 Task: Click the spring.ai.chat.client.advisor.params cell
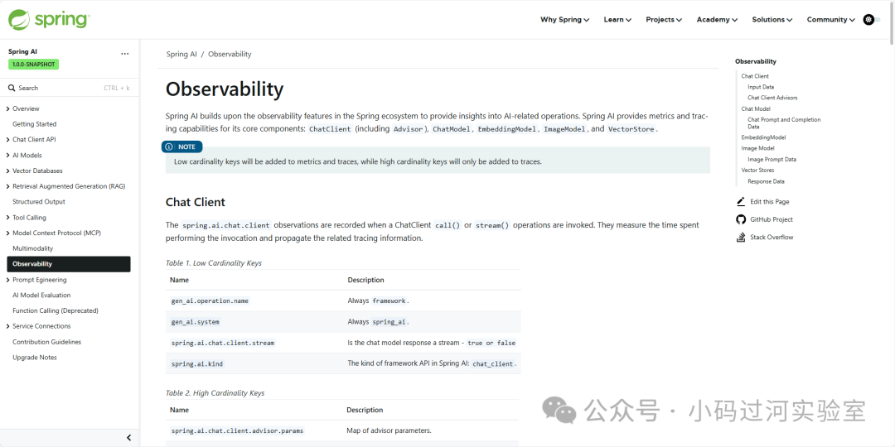pos(238,430)
